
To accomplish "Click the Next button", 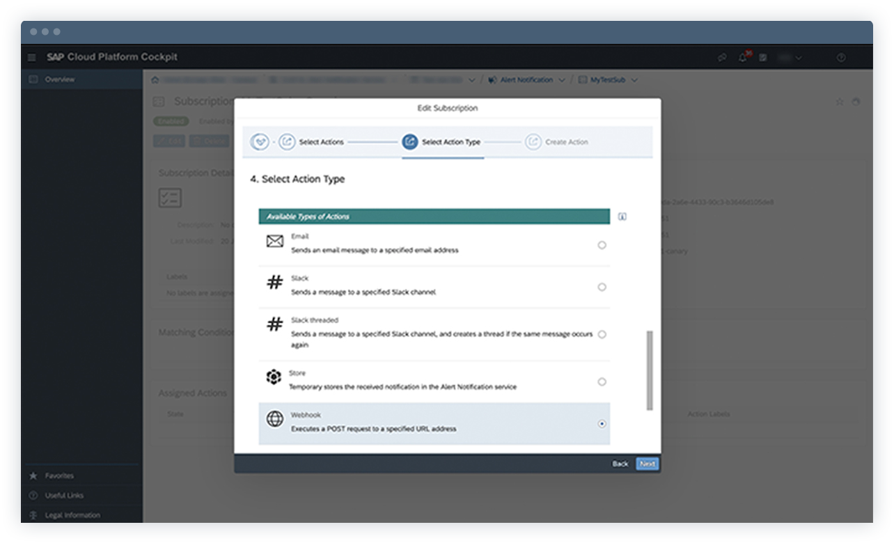I will click(x=647, y=464).
